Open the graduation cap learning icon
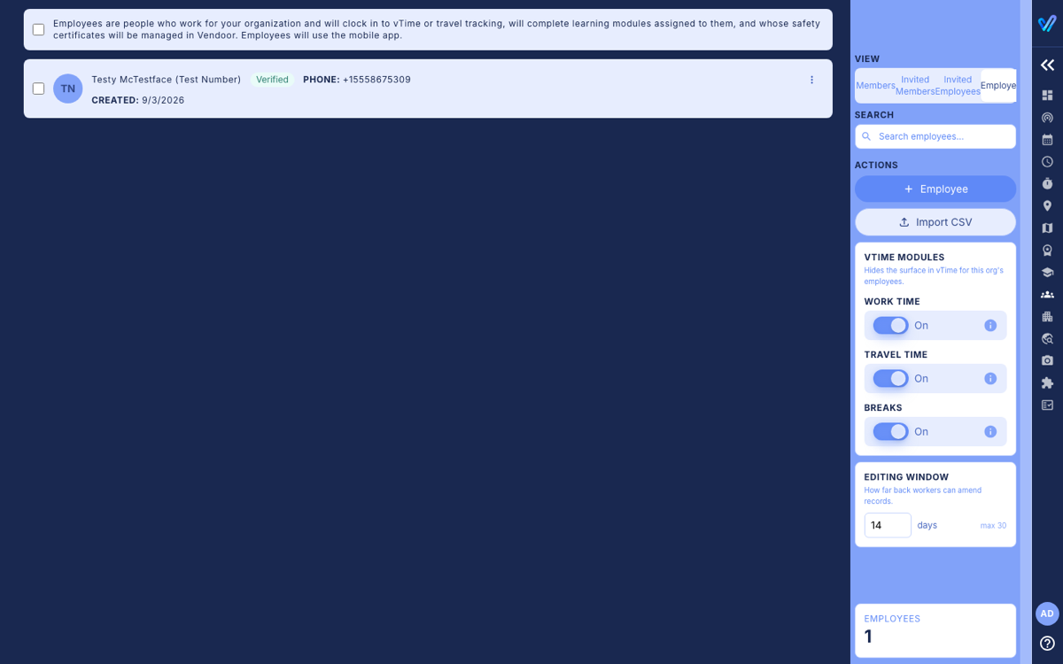 tap(1047, 272)
